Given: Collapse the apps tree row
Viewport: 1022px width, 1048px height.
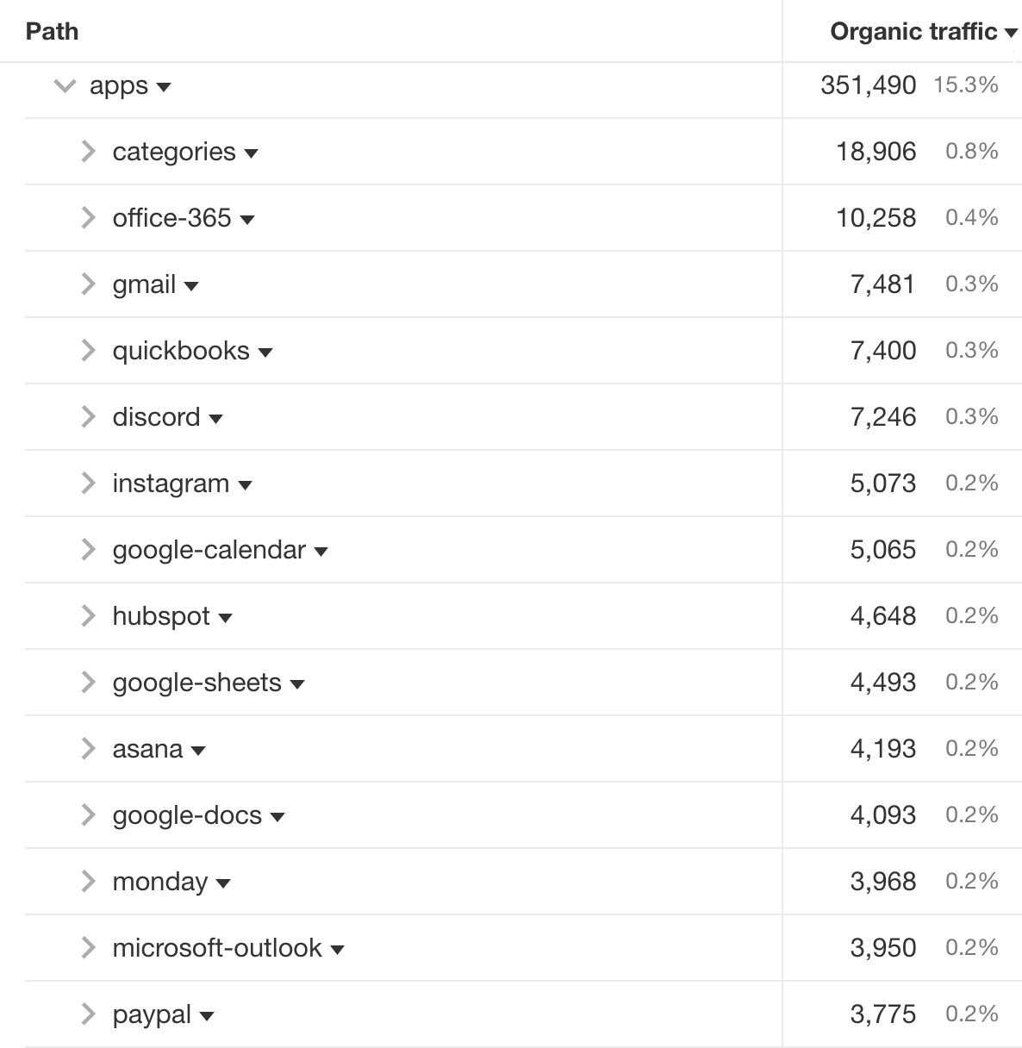Looking at the screenshot, I should 63,86.
